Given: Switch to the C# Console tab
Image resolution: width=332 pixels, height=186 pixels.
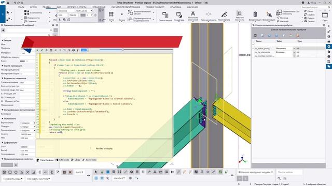Looking at the screenshot, I should pos(62,160).
